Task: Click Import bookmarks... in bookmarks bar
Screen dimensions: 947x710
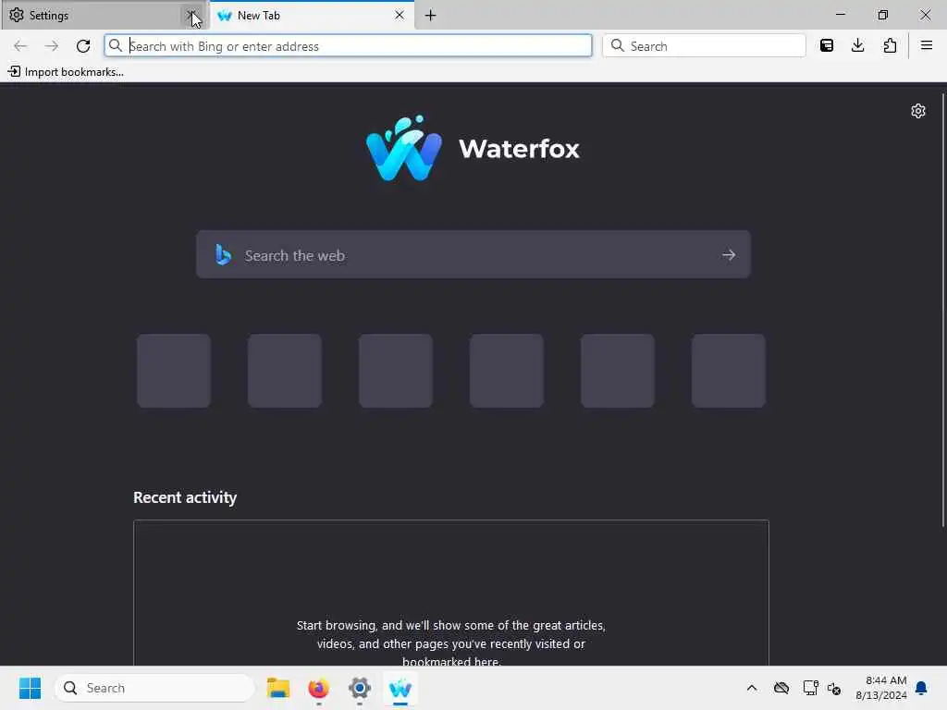Action: tap(66, 72)
